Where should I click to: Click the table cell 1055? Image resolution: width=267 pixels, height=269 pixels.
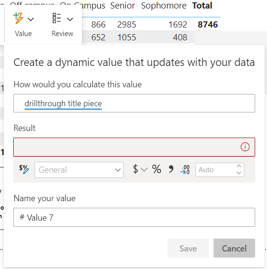(127, 37)
